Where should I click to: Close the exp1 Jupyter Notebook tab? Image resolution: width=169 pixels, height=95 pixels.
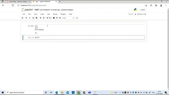pyautogui.click(x=56, y=2)
